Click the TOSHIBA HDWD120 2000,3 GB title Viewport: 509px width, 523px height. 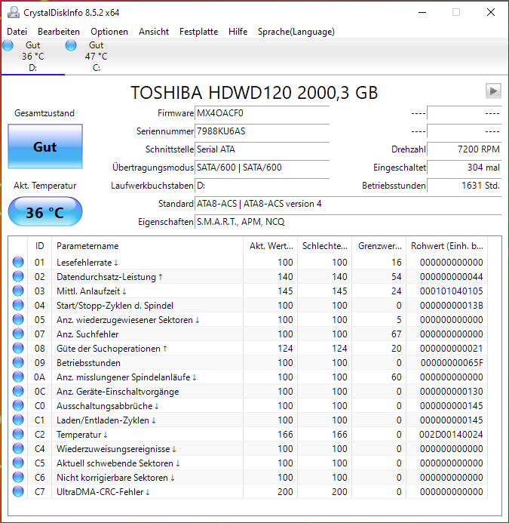[x=254, y=92]
